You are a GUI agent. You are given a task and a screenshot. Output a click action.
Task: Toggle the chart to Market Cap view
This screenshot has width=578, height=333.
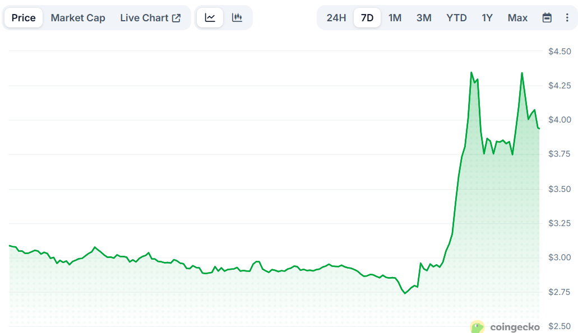tap(78, 17)
